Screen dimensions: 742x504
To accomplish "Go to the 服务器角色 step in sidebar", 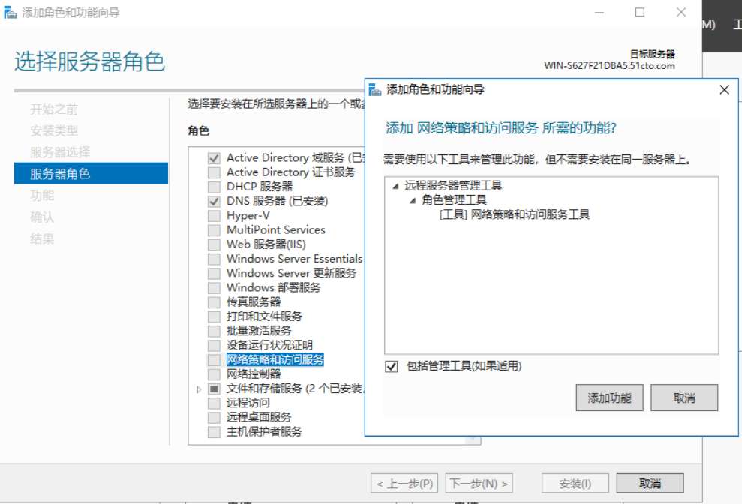I will (60, 174).
